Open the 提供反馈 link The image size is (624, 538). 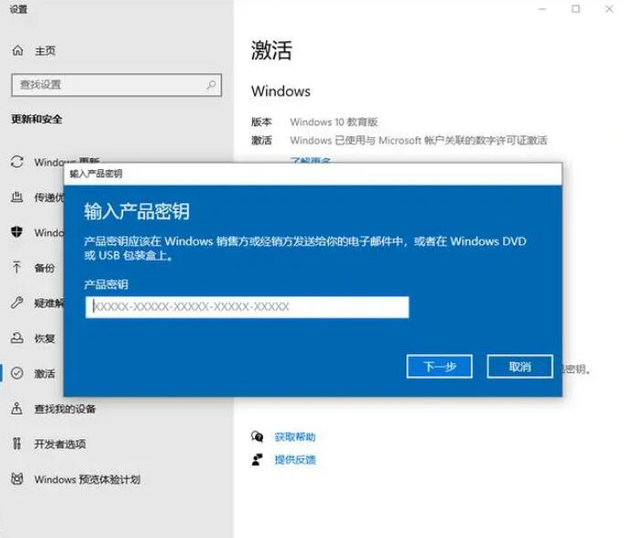click(x=295, y=460)
